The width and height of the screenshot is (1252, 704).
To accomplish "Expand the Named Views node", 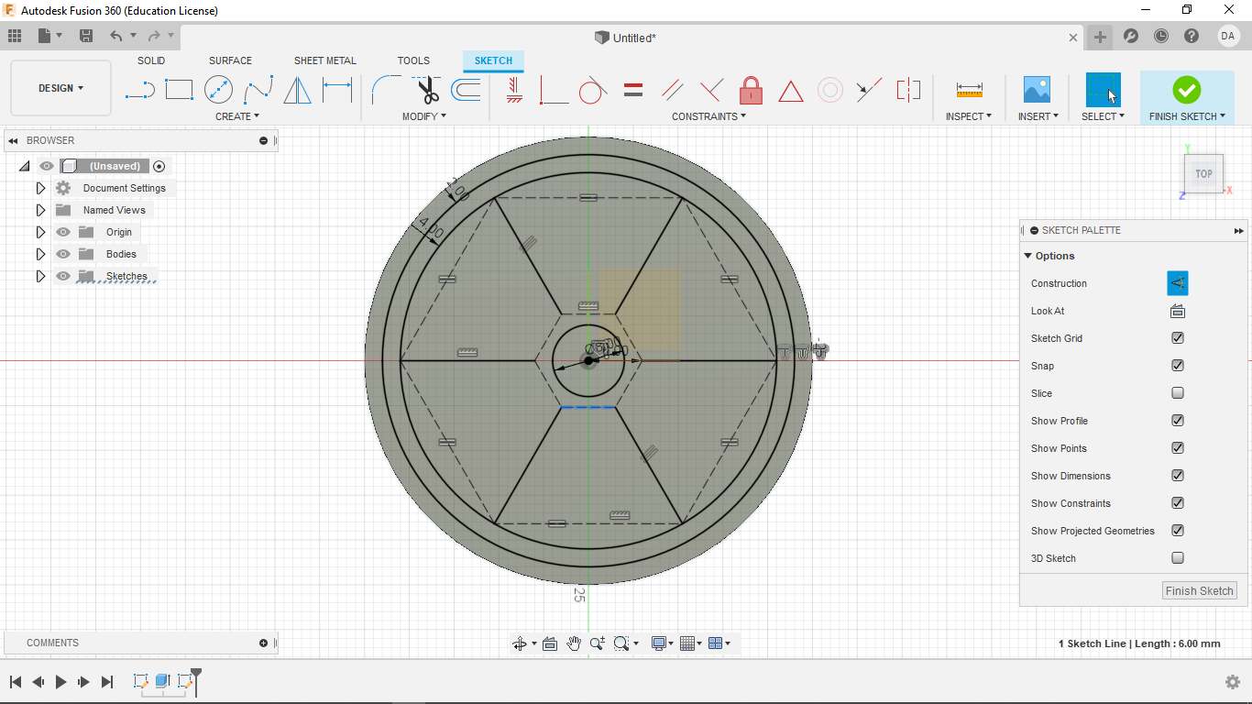I will 40,210.
